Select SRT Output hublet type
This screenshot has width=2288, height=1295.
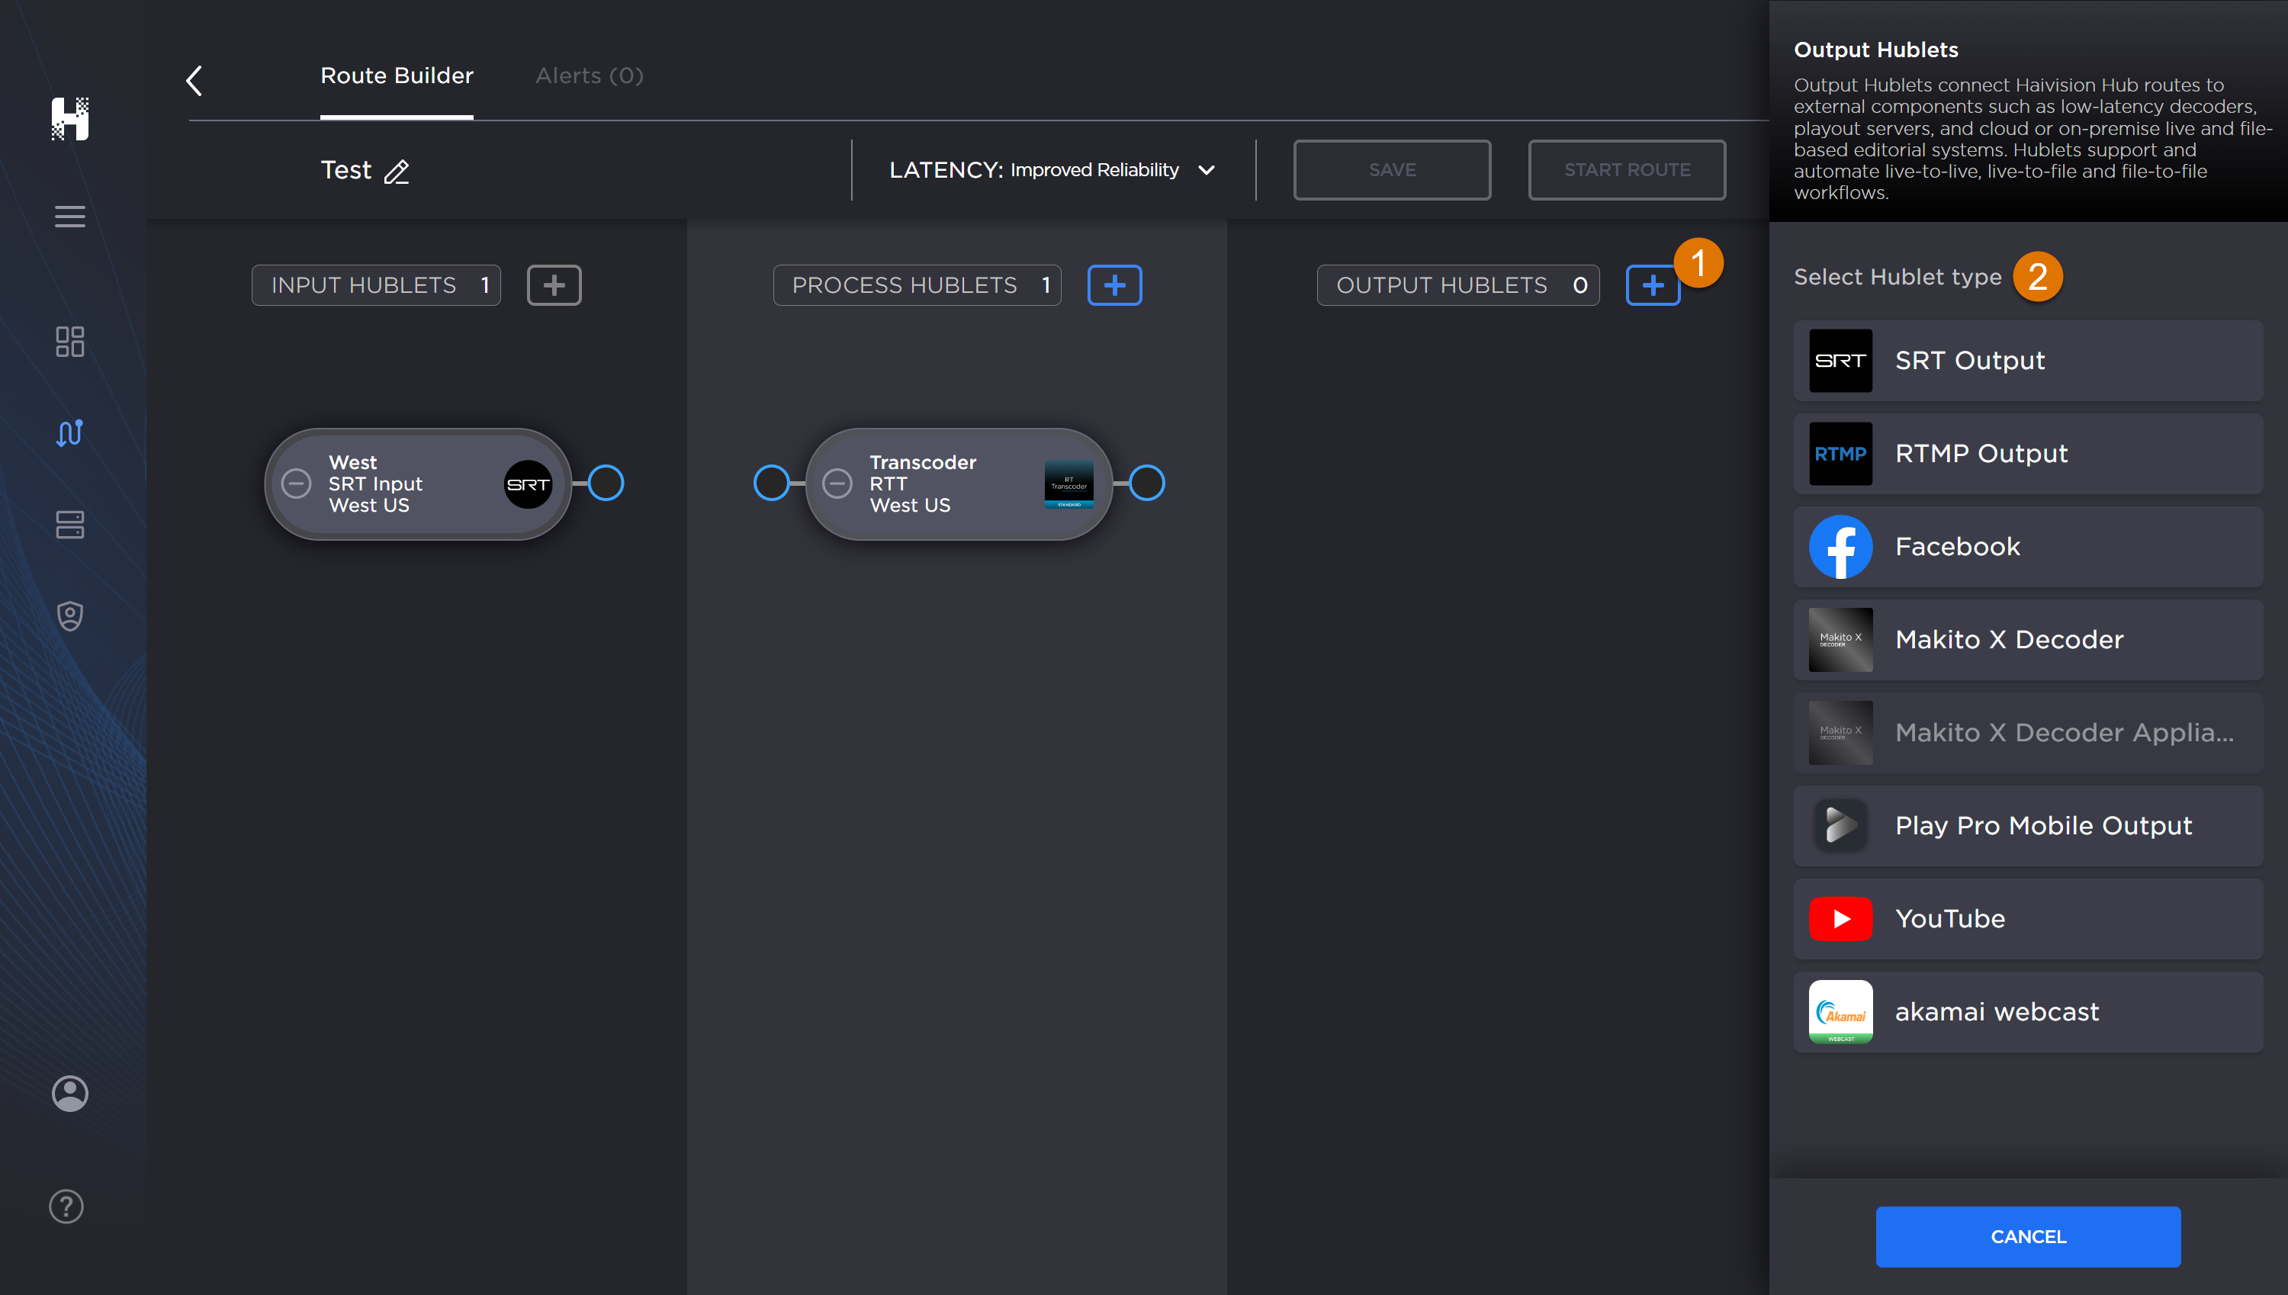2027,360
